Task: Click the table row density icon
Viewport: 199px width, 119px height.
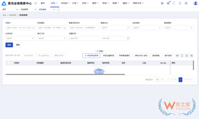Action: point(182,56)
